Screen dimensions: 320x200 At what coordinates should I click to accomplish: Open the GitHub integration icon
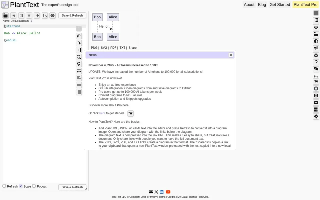[x=316, y=88]
